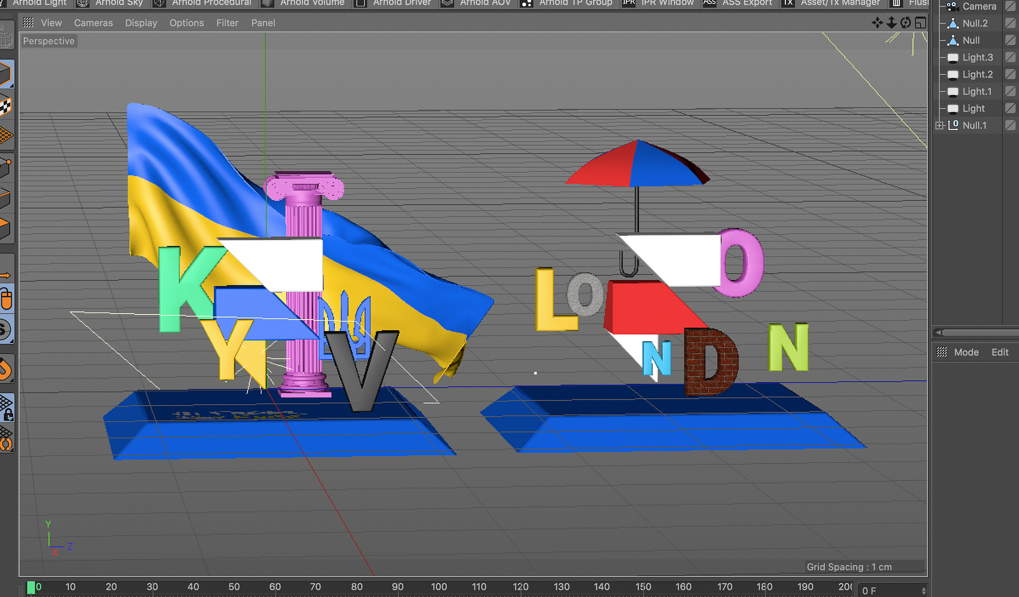The height and width of the screenshot is (597, 1019).
Task: Click the Arnold Driver icon
Action: (360, 3)
